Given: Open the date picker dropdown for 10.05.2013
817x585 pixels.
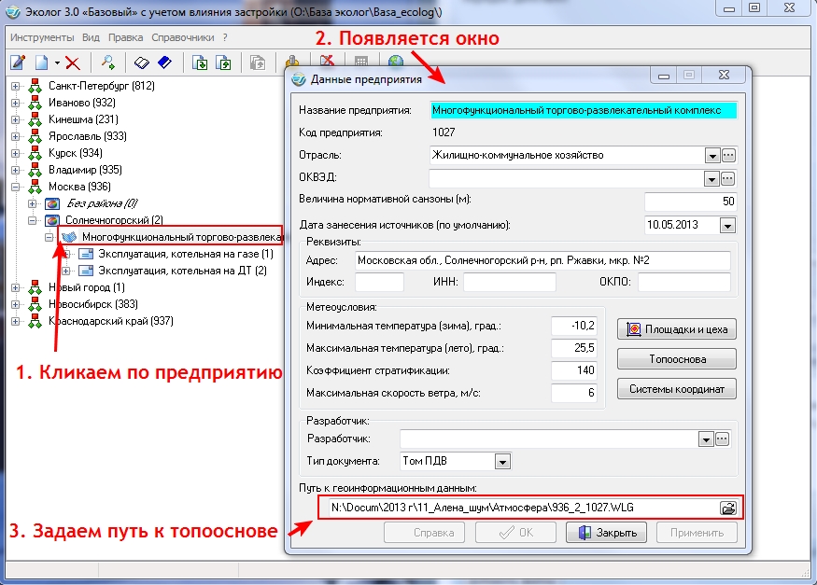Looking at the screenshot, I should (x=728, y=225).
